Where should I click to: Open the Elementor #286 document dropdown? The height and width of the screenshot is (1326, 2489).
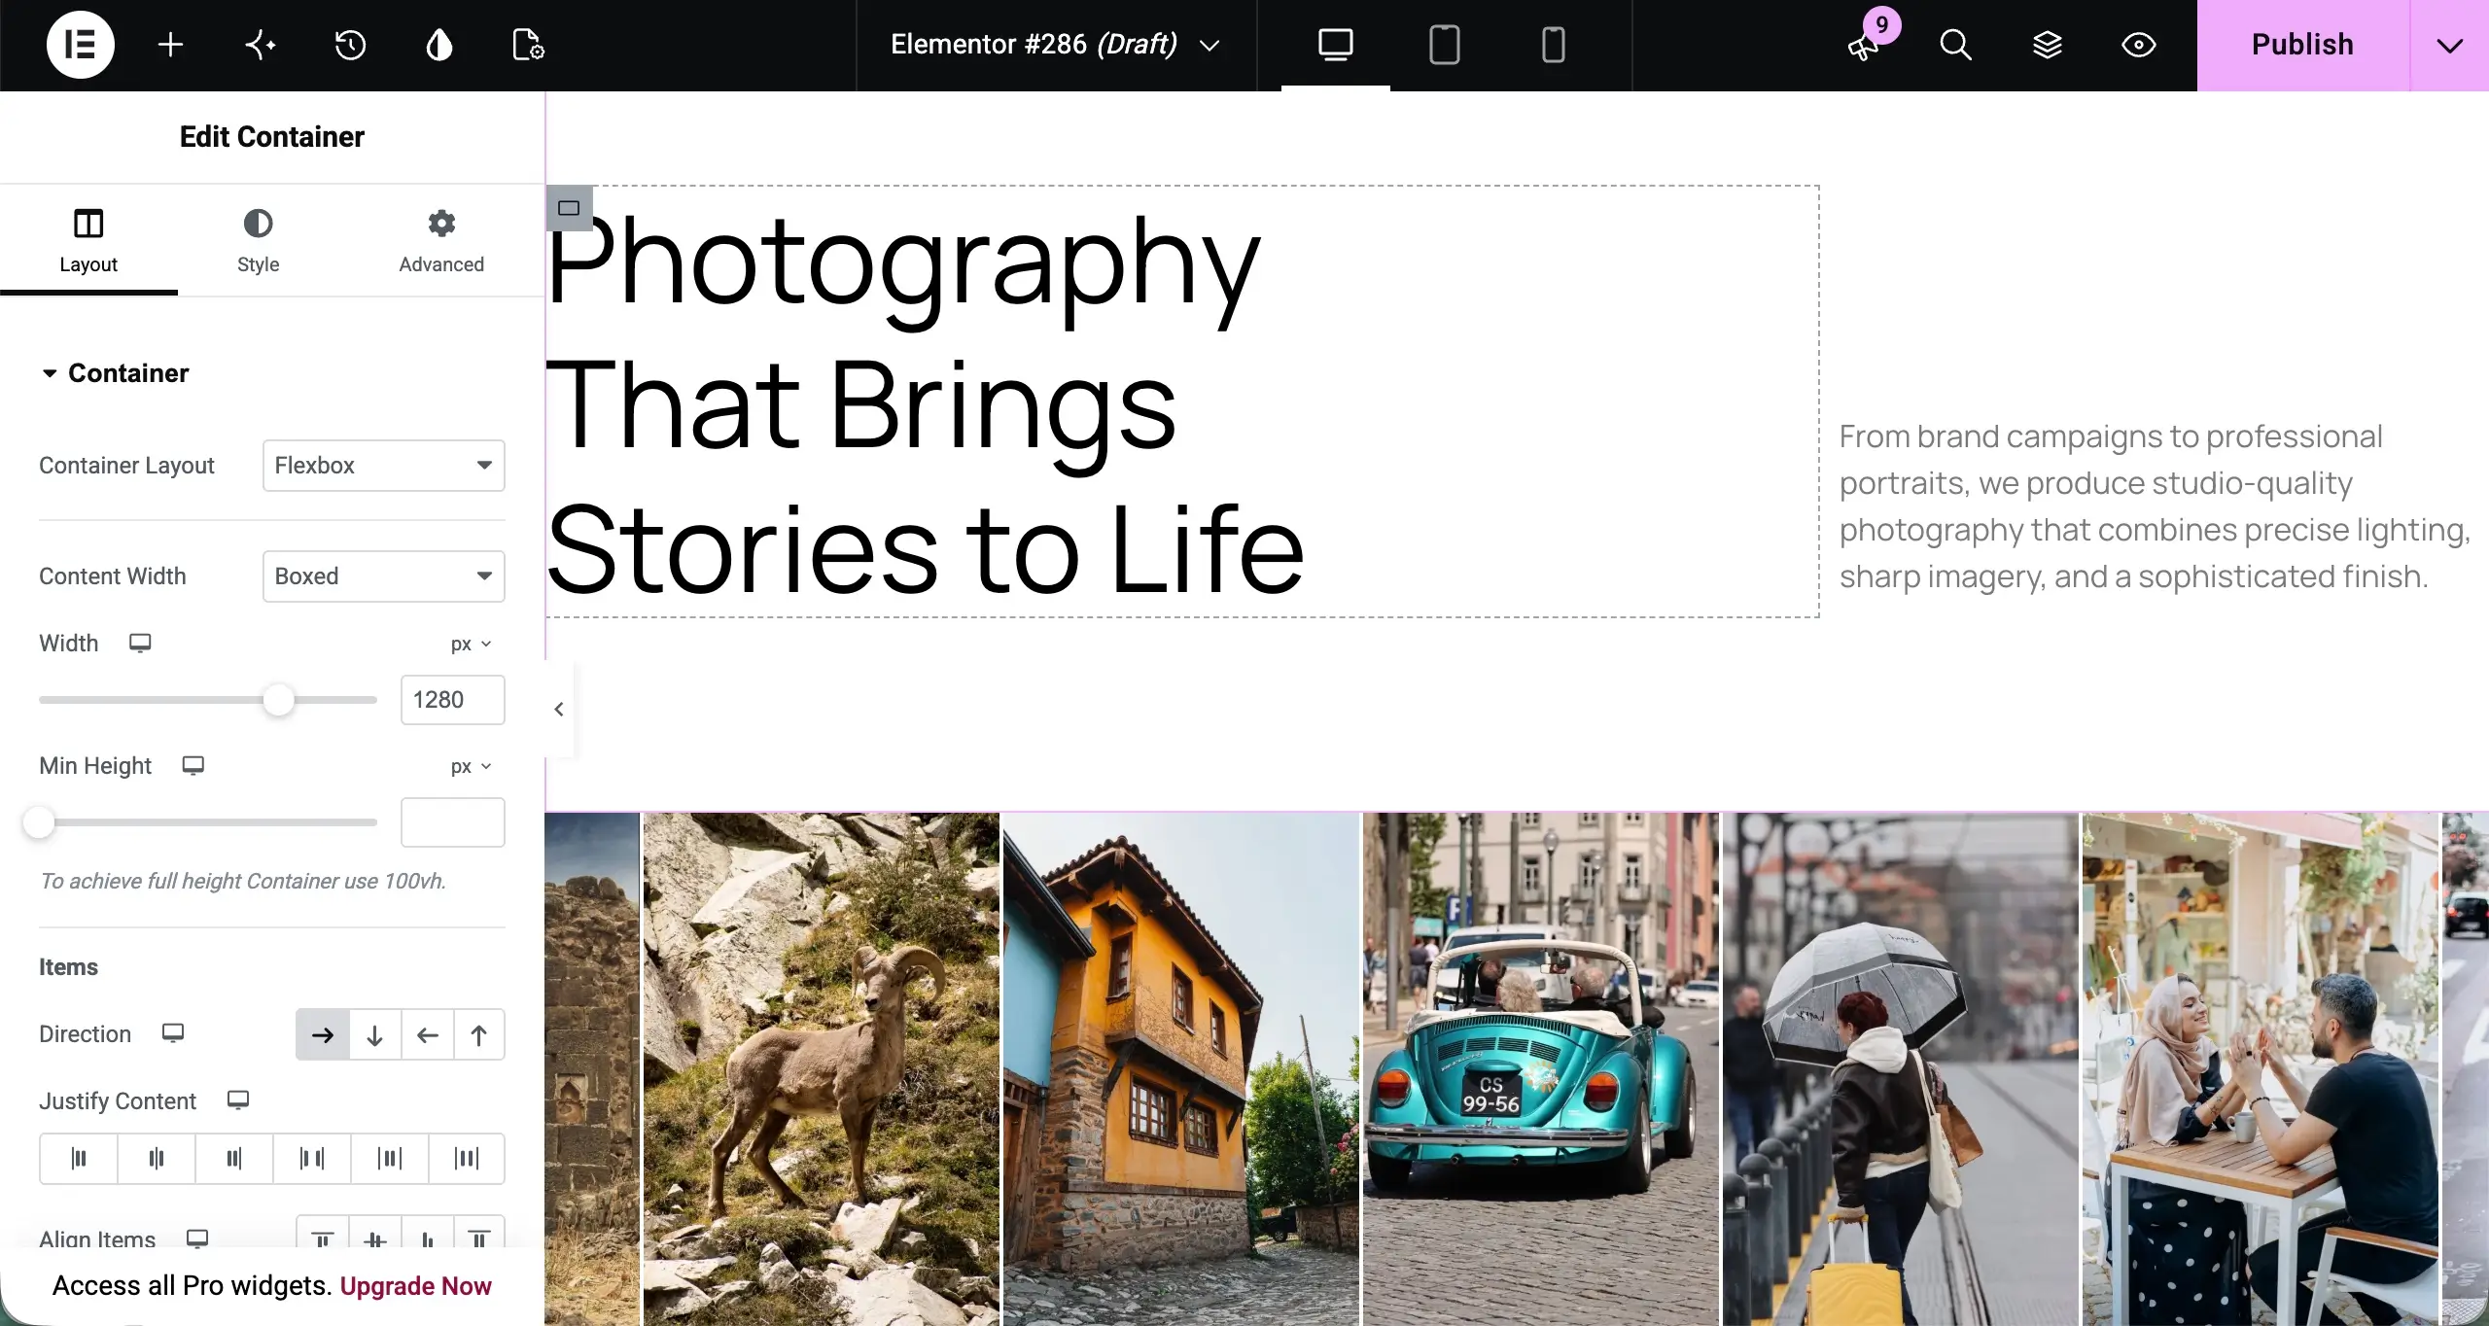tap(1056, 45)
